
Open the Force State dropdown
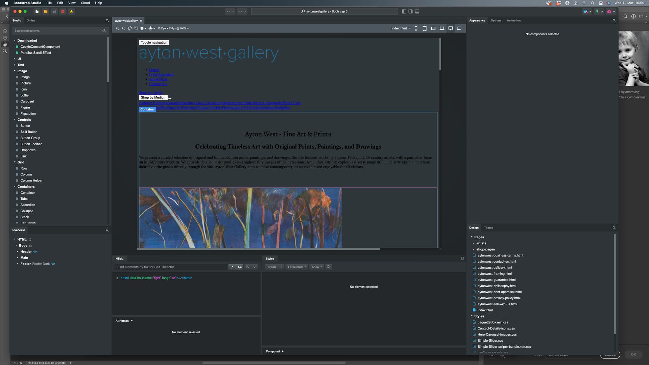[297, 267]
